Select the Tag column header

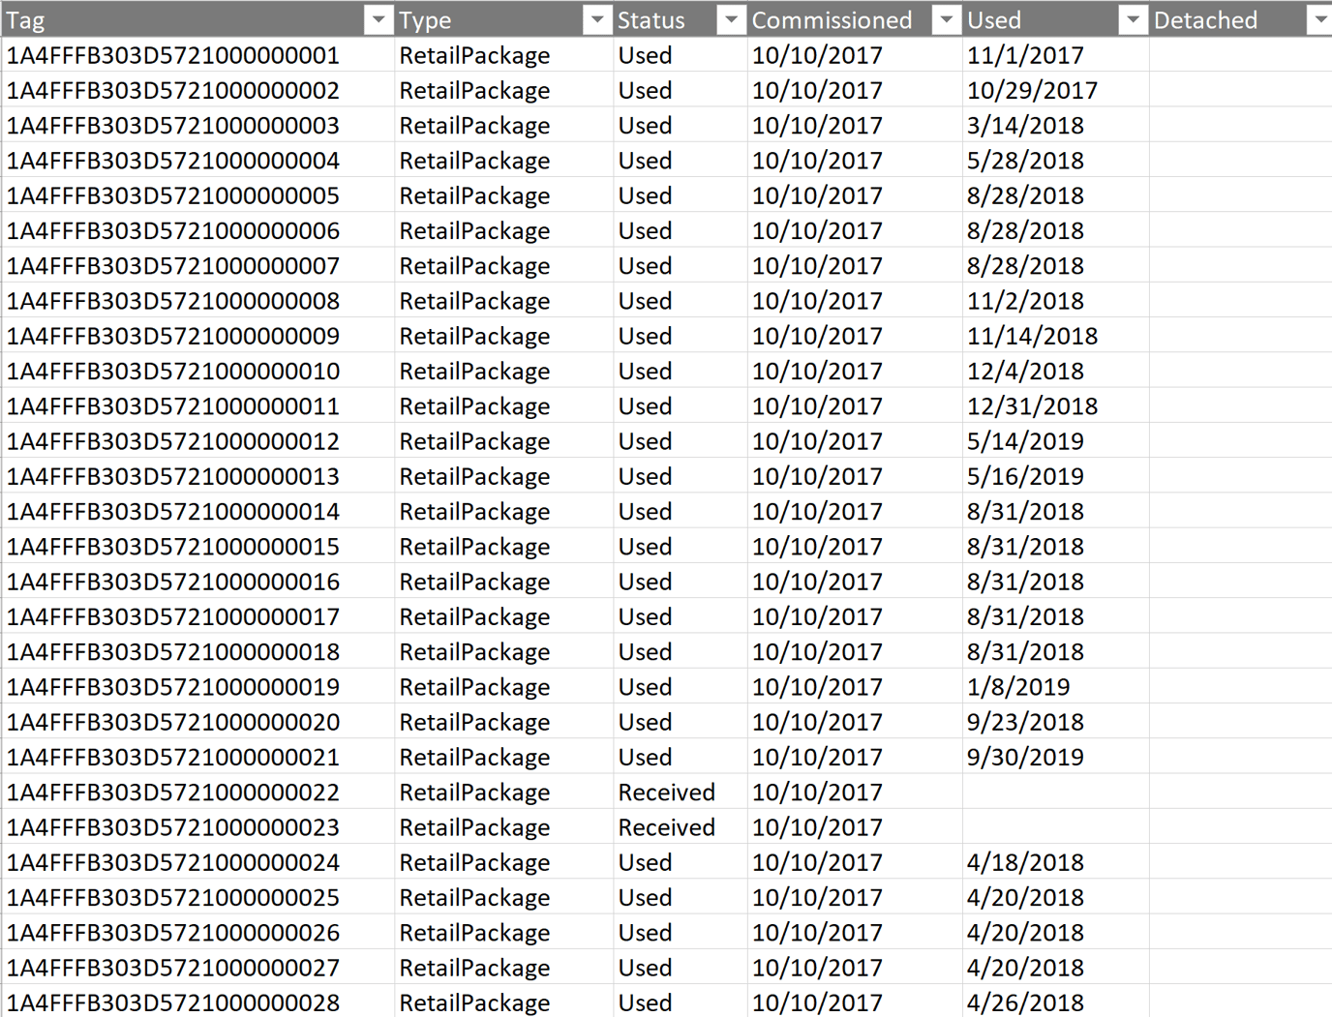point(26,19)
